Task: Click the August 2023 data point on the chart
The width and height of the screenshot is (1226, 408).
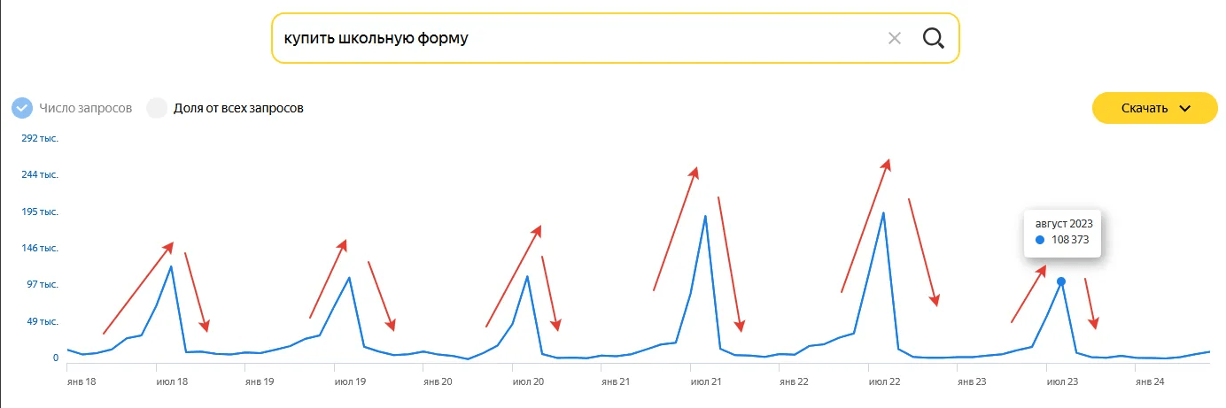Action: 1061,281
